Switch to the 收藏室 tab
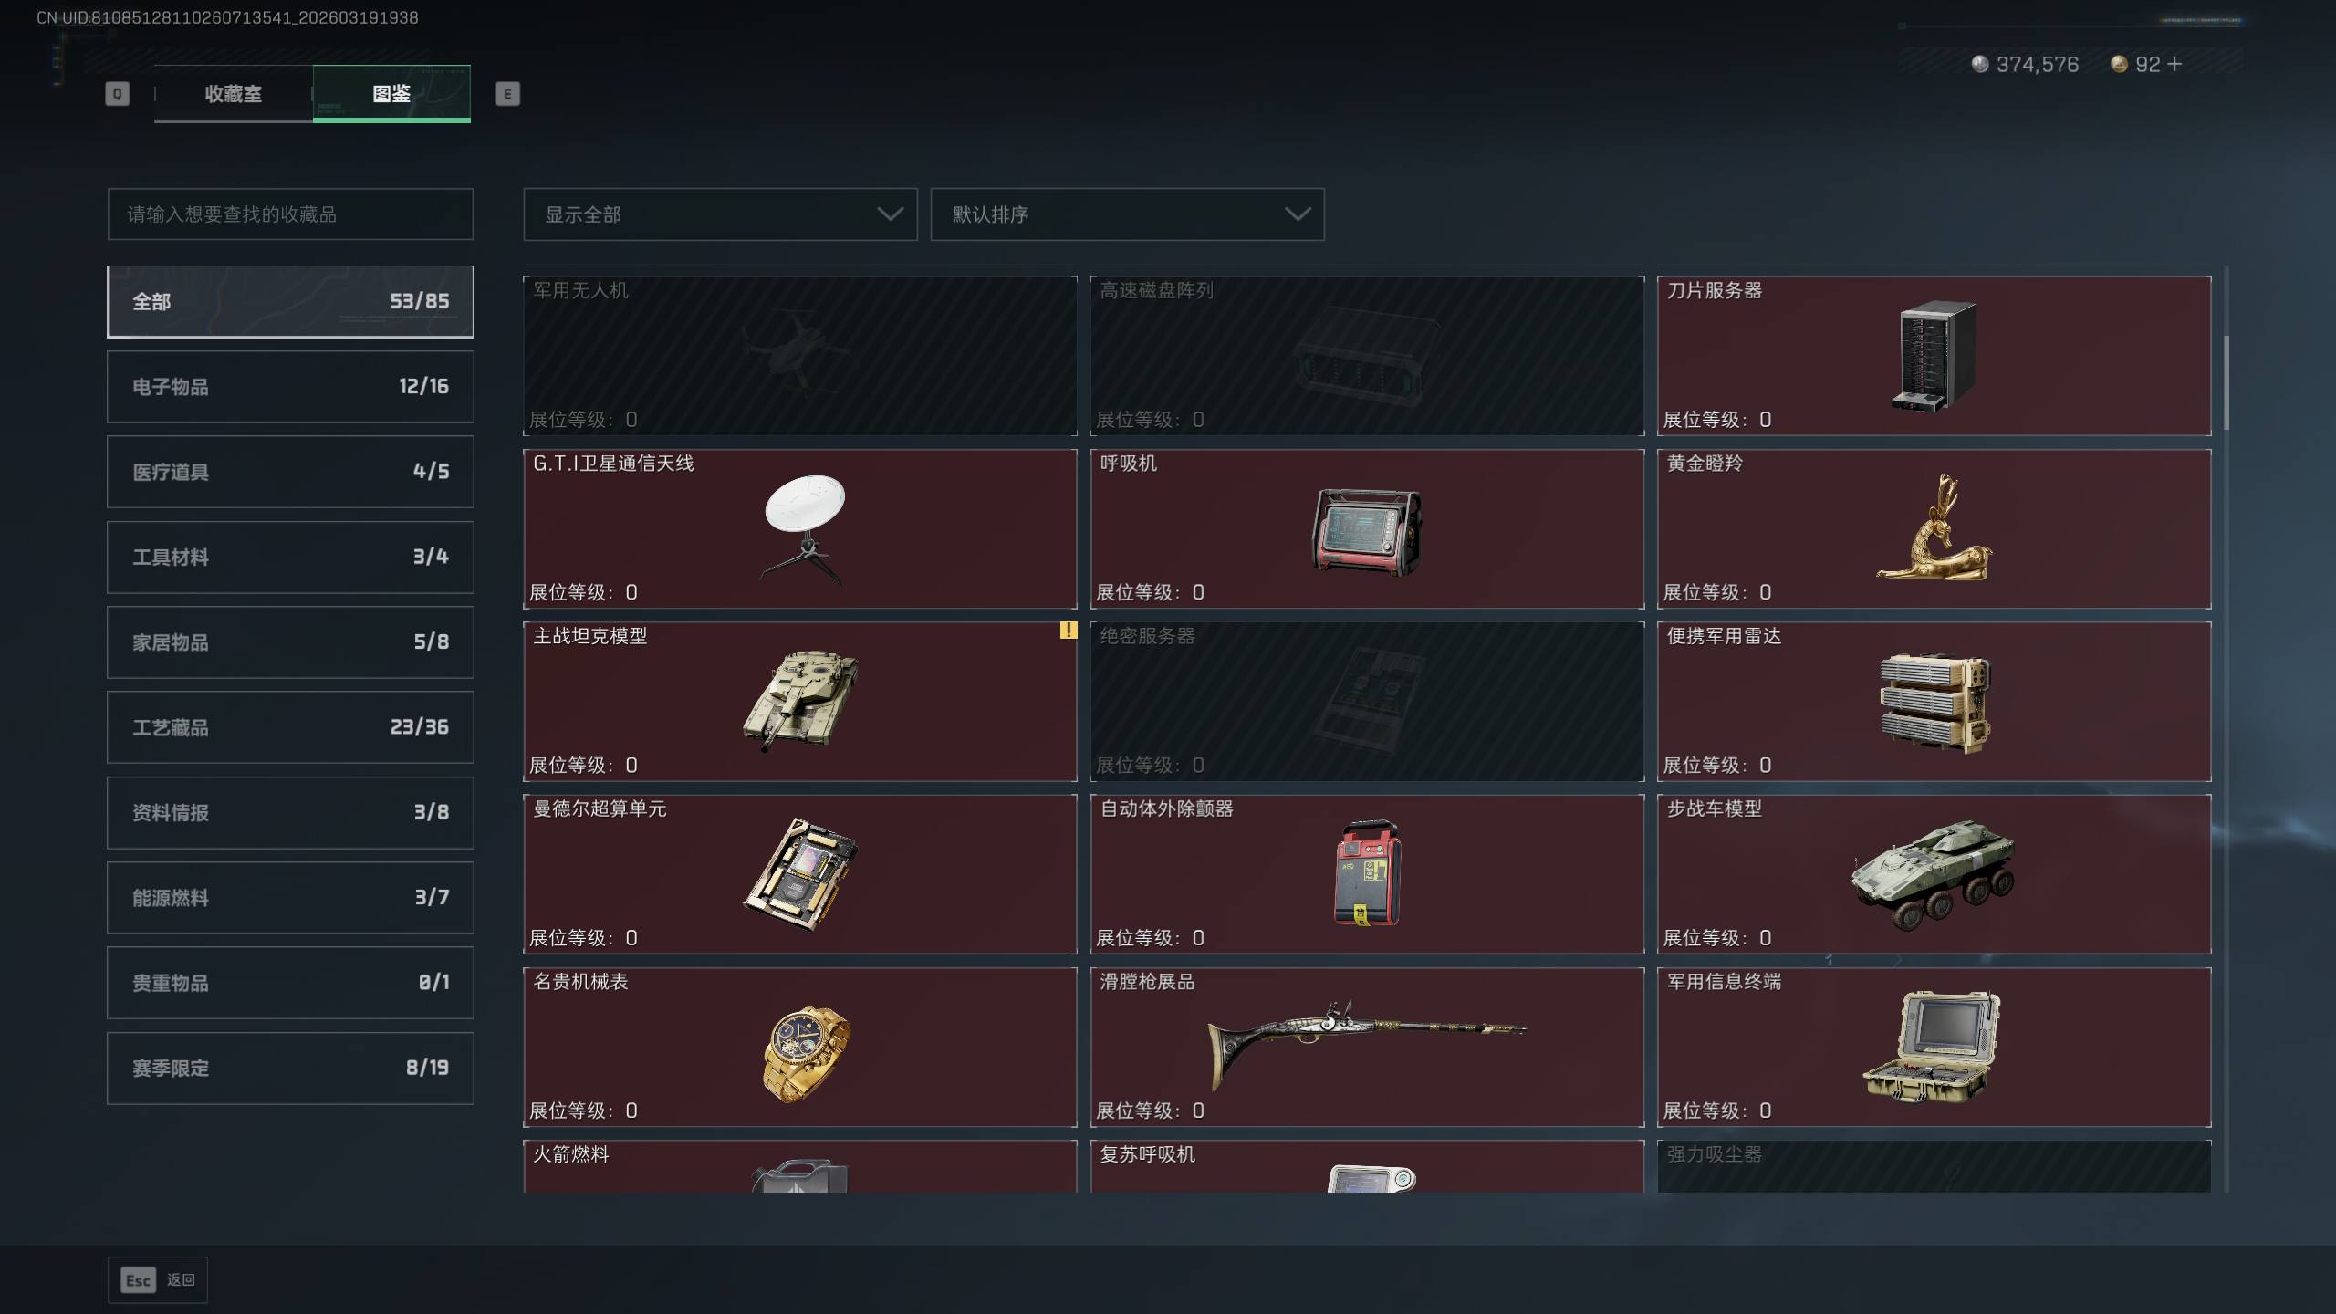 [234, 93]
